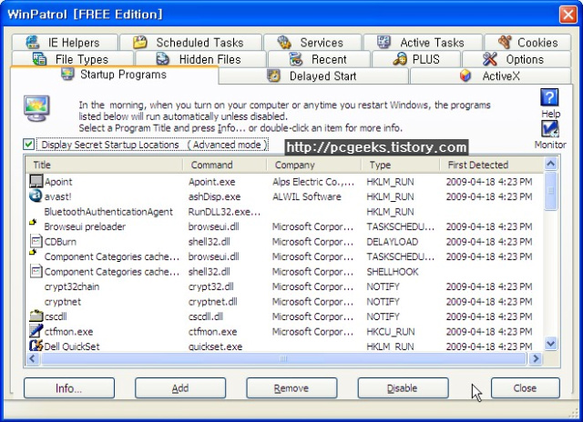The image size is (583, 422).
Task: Click the Browseui preloader row icon
Action: pos(33,222)
